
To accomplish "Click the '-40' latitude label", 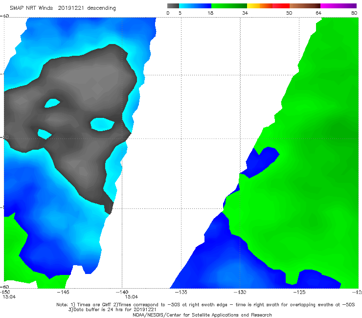I will [x=4, y=16].
